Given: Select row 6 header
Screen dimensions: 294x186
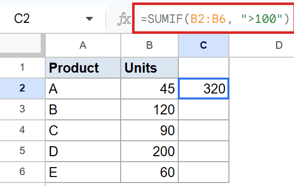Looking at the screenshot, I should [22, 172].
